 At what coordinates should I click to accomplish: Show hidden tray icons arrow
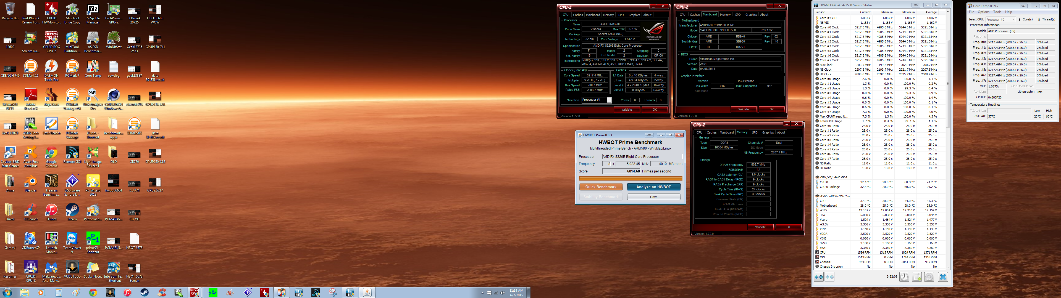[482, 293]
